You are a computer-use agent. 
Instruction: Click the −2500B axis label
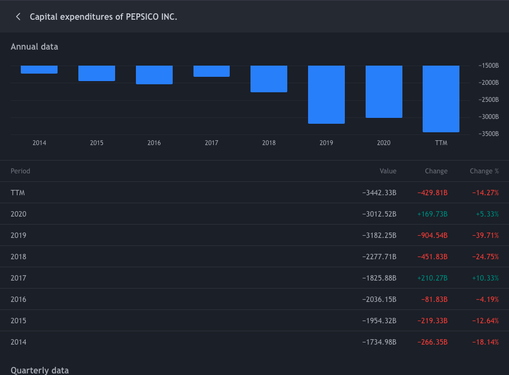(489, 100)
